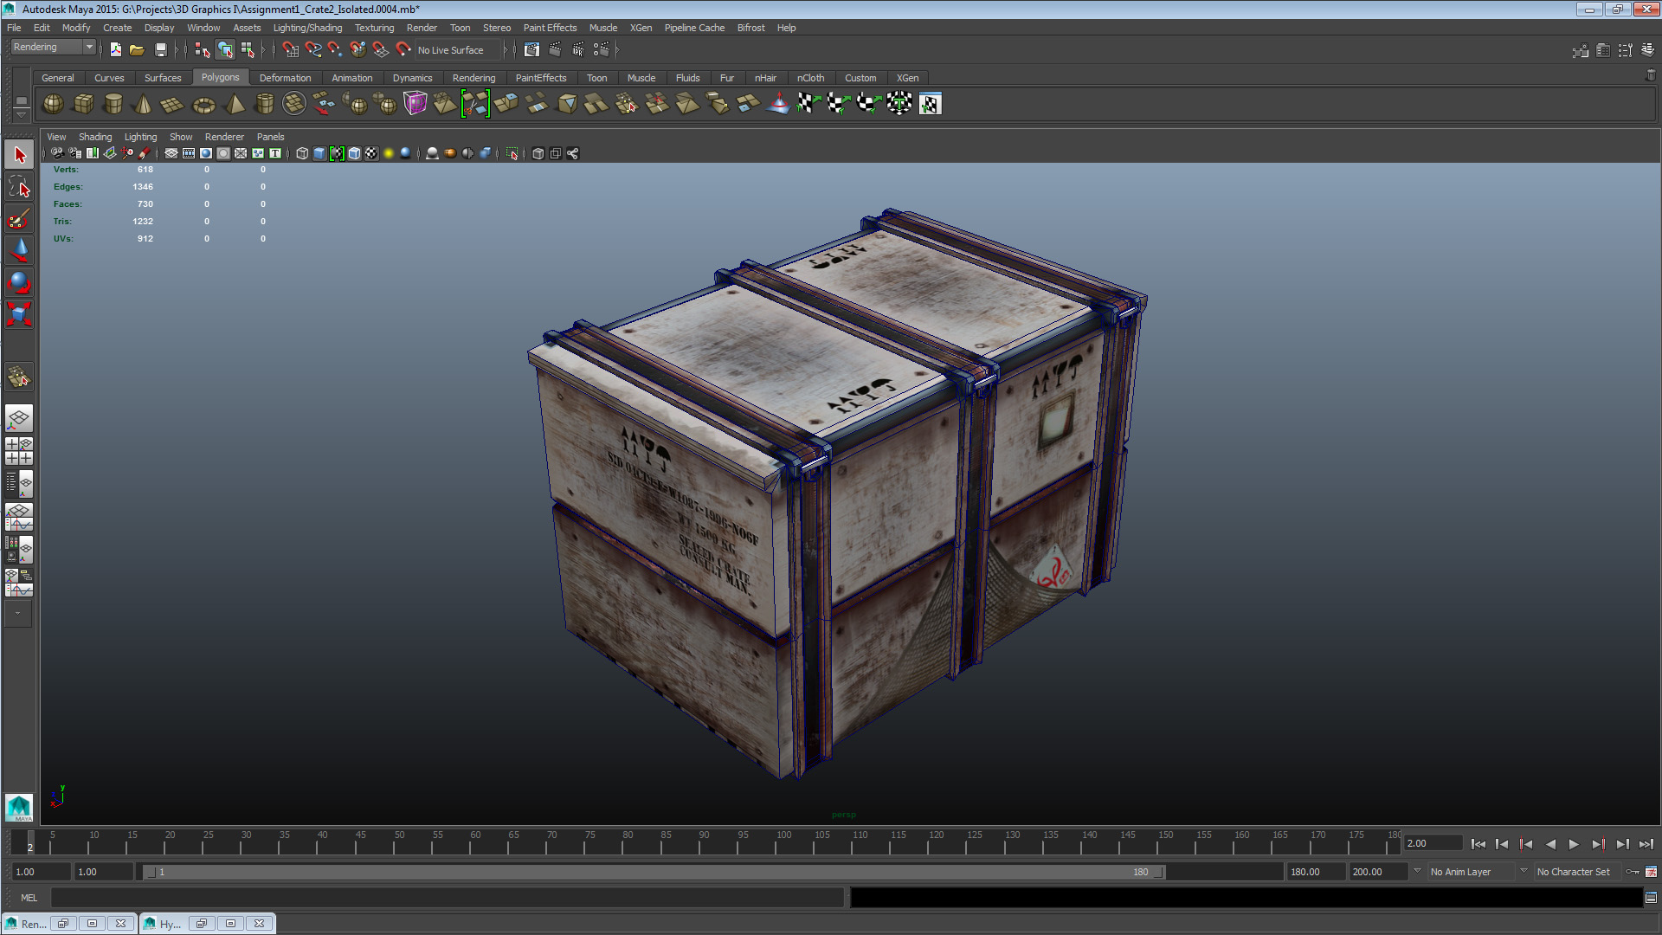This screenshot has height=935, width=1662.
Task: Create a polygon torus from shelf
Action: click(203, 105)
